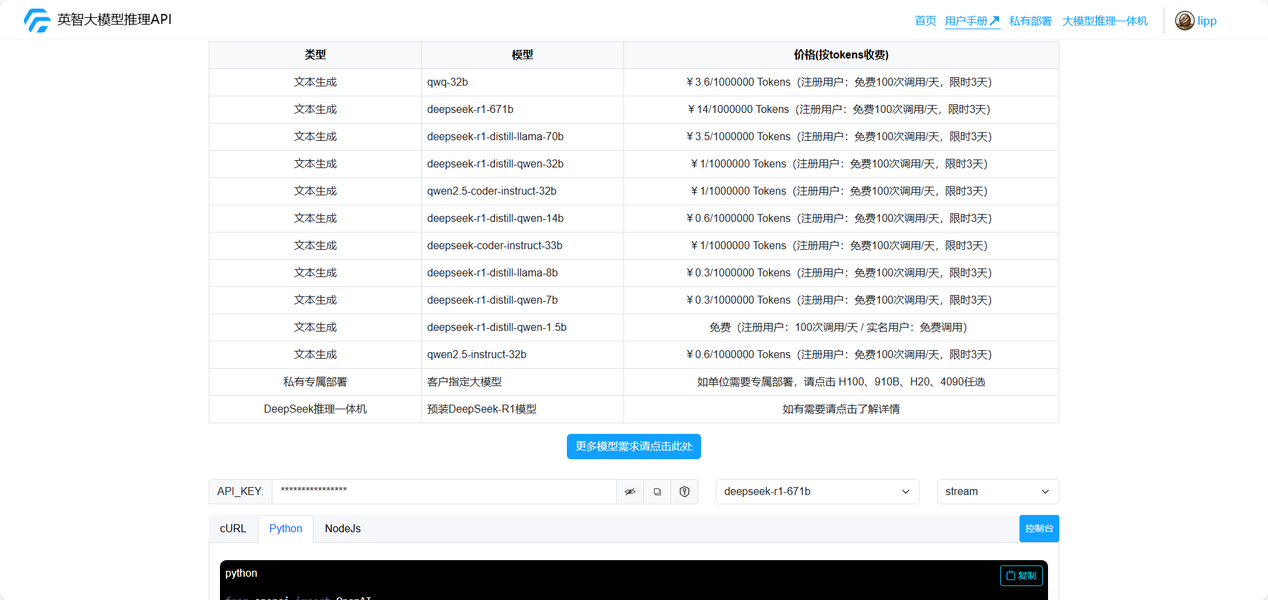Click the 模型 column header
This screenshot has width=1268, height=600.
[x=522, y=55]
